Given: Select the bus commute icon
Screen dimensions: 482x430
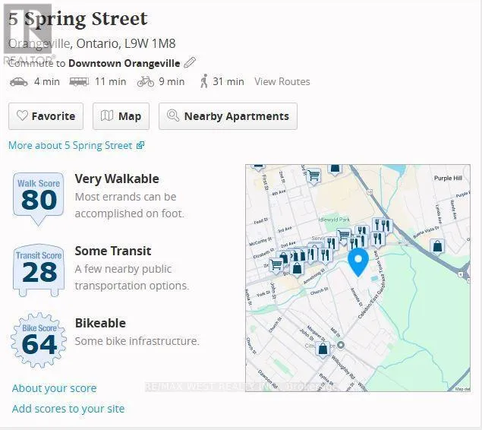Looking at the screenshot, I should tap(79, 81).
